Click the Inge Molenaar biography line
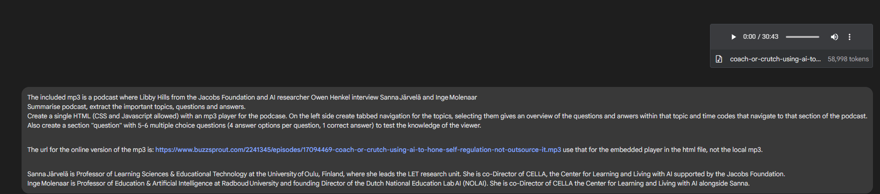This screenshot has height=194, width=880. pyautogui.click(x=388, y=183)
